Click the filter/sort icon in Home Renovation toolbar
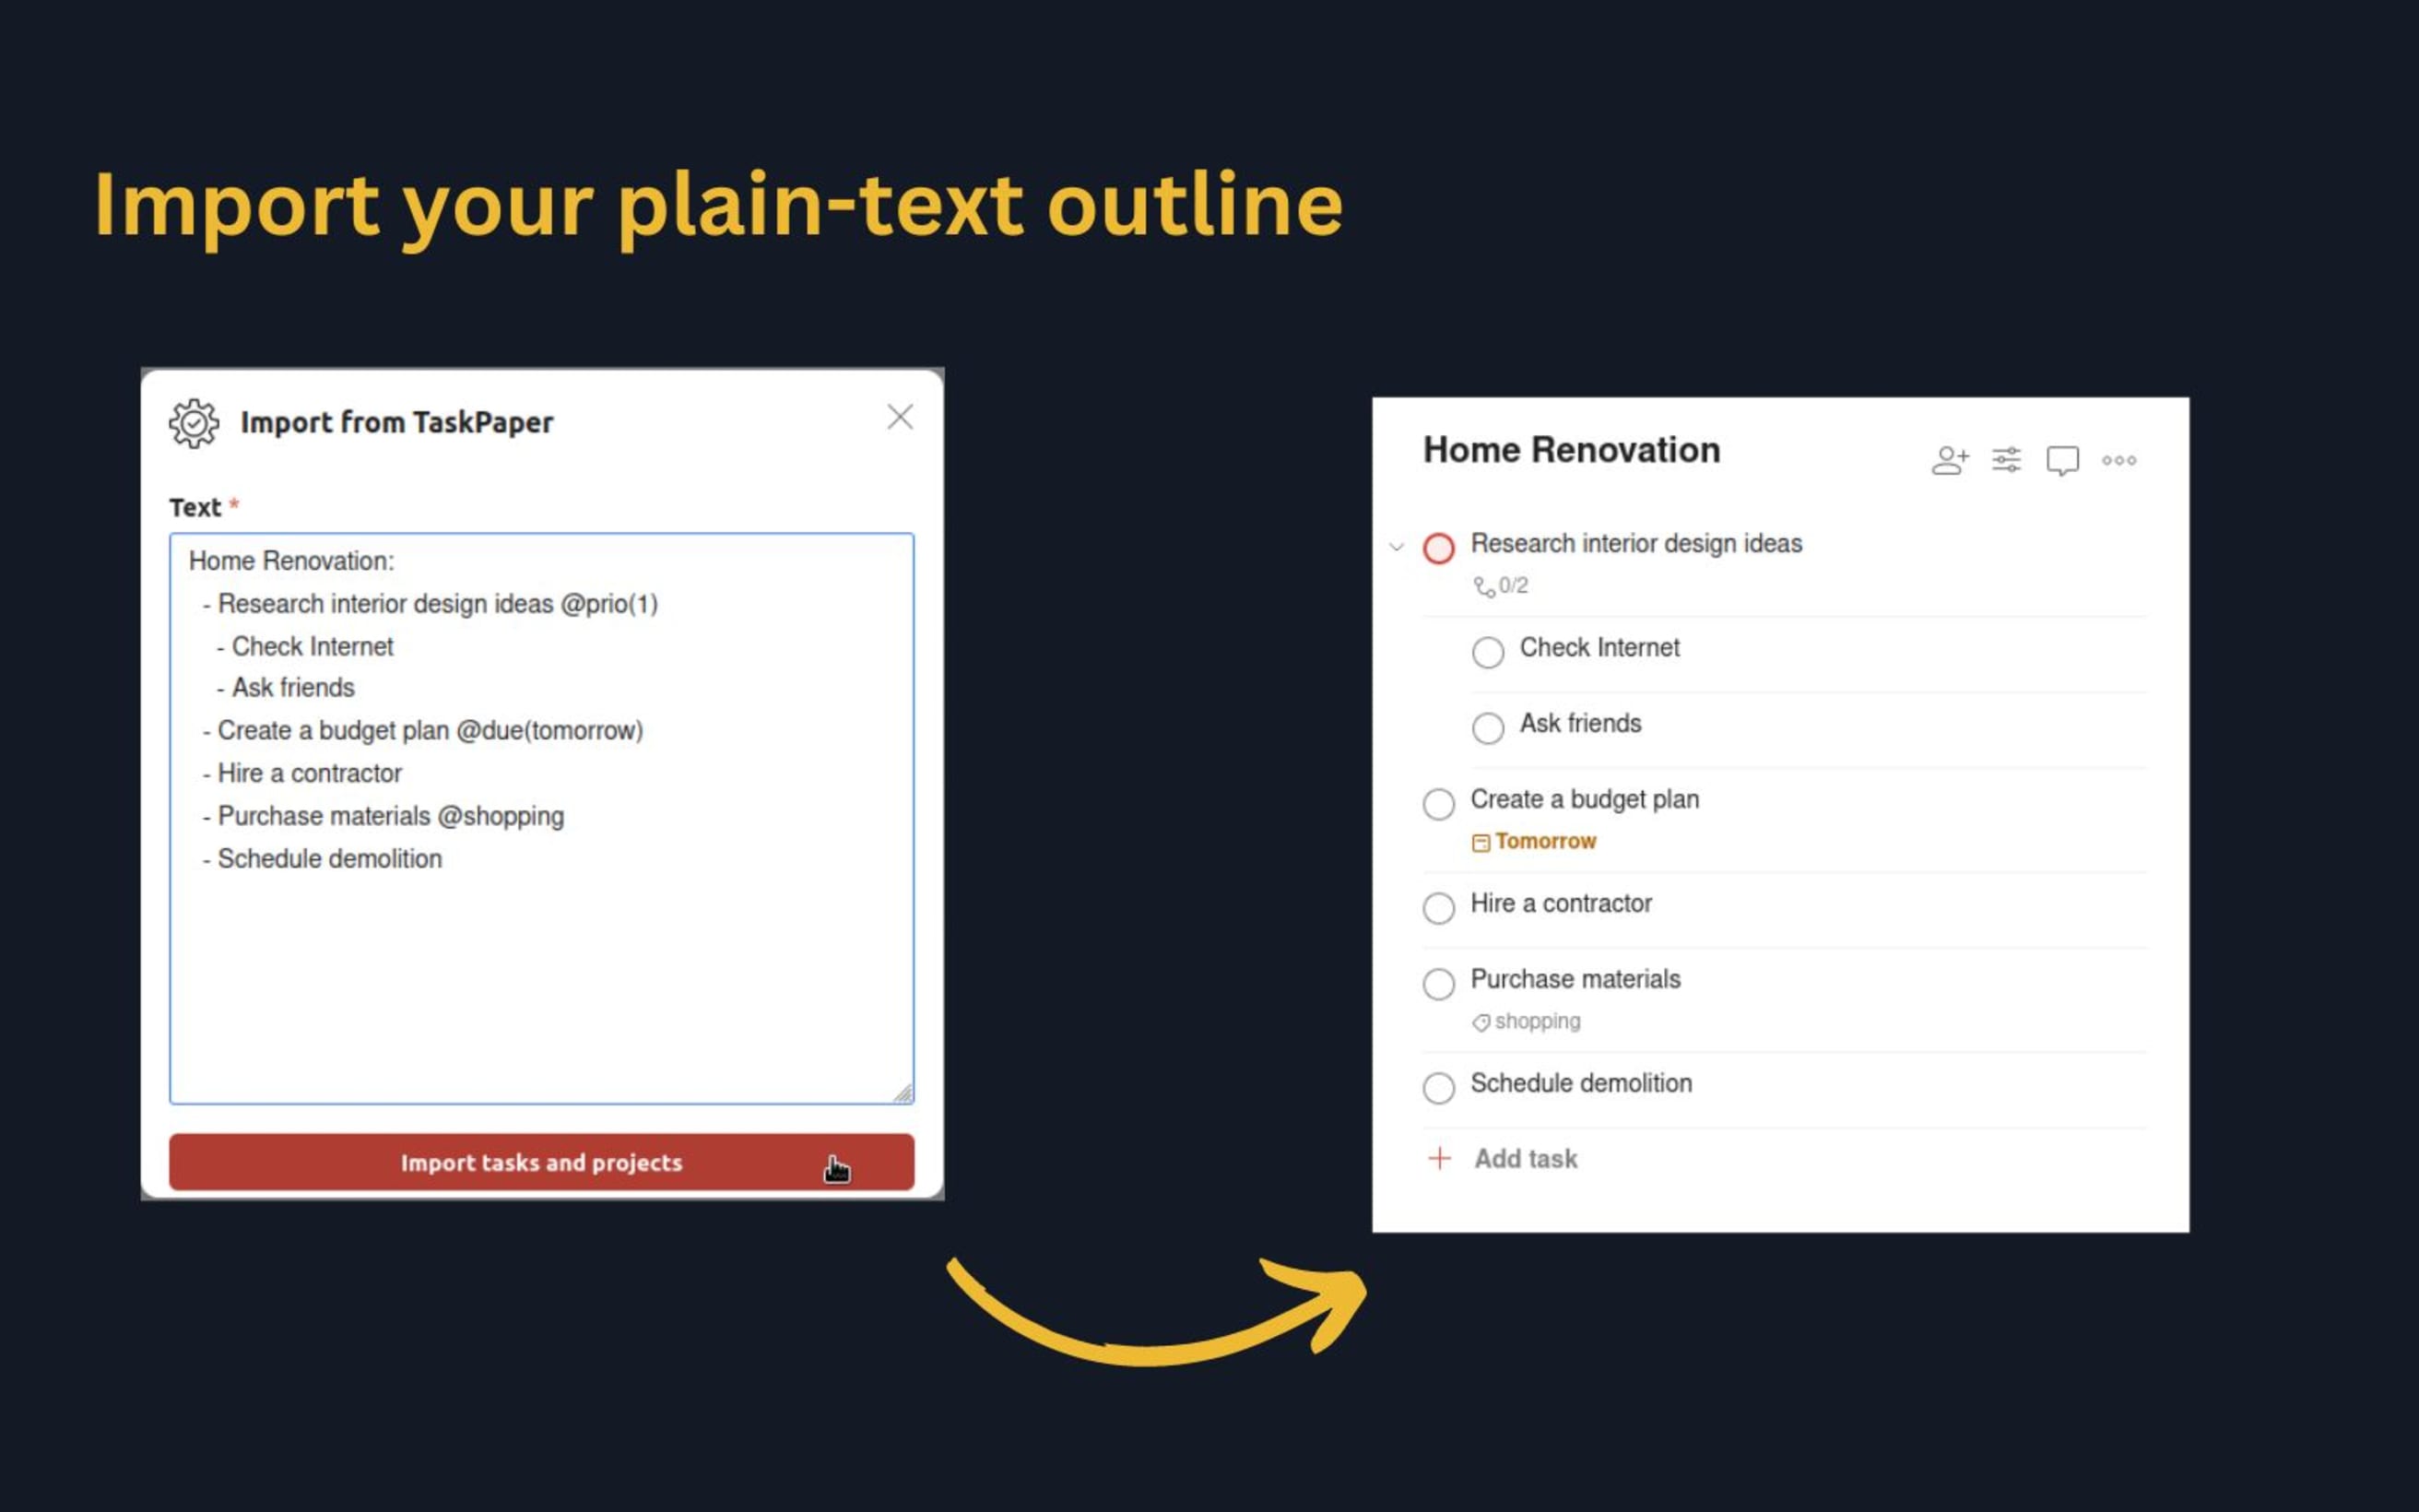This screenshot has width=2419, height=1512. (2004, 460)
